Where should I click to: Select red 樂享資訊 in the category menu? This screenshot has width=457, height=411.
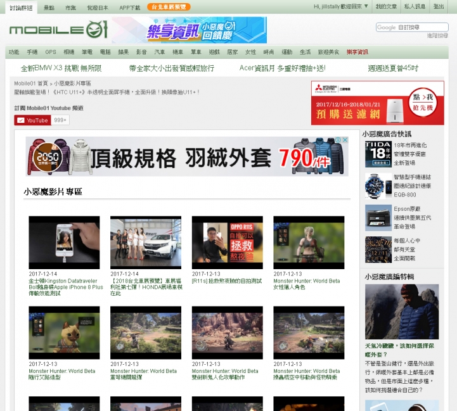(x=357, y=52)
